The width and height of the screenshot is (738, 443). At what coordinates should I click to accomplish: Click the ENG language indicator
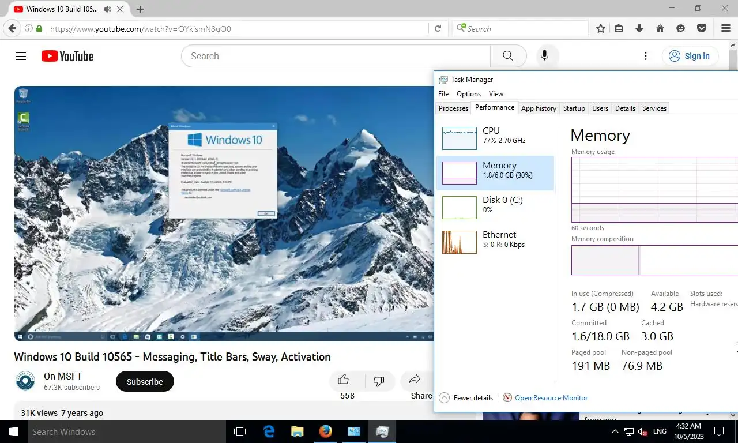(x=660, y=431)
